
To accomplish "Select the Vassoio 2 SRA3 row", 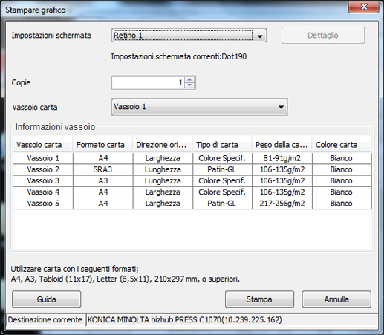I will tap(192, 169).
